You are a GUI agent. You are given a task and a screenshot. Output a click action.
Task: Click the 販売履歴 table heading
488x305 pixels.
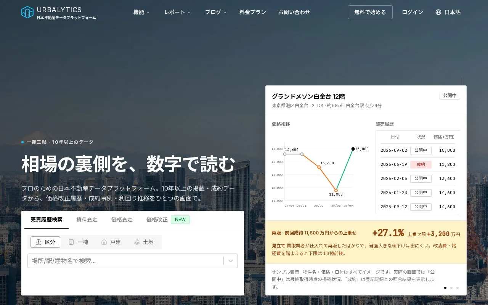point(385,124)
